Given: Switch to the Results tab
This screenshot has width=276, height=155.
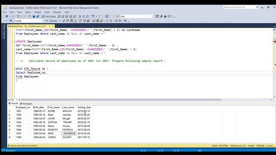Looking at the screenshot, I should tap(13, 103).
